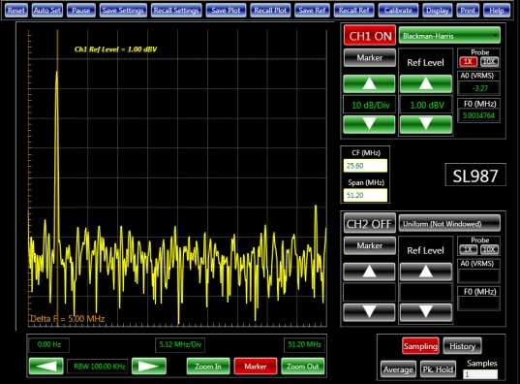This screenshot has height=384, width=520.
Task: Select CH1 1X probe
Action: click(x=468, y=62)
